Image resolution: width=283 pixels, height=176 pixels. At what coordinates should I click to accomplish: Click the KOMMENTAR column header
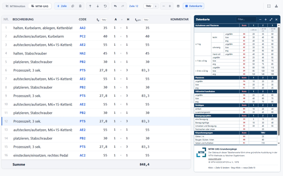click(179, 19)
